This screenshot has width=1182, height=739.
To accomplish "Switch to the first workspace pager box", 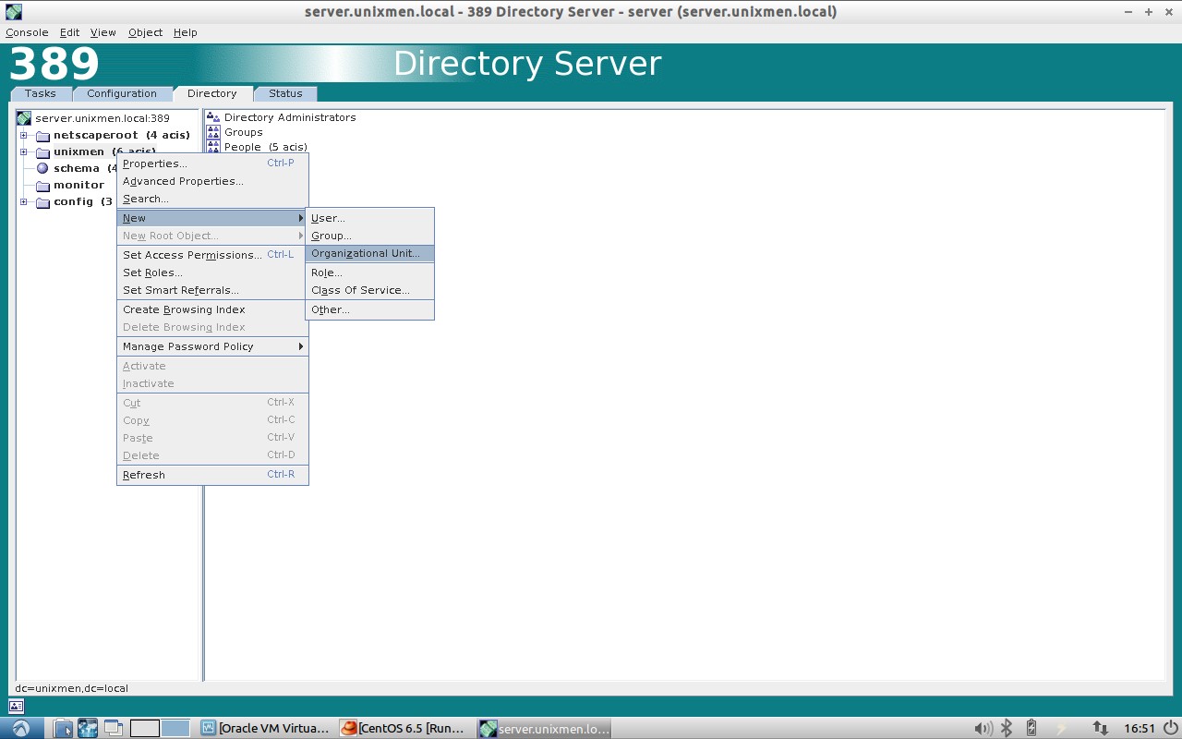I will click(145, 728).
